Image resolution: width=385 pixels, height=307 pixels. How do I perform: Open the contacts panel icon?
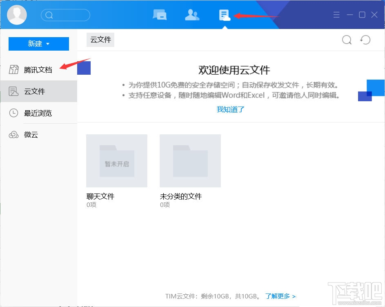click(192, 15)
